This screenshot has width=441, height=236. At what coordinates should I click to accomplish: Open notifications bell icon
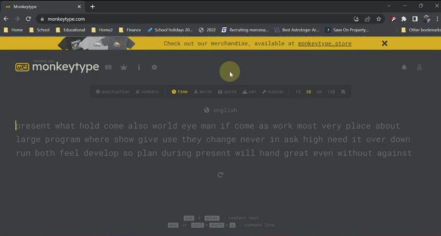coord(404,68)
